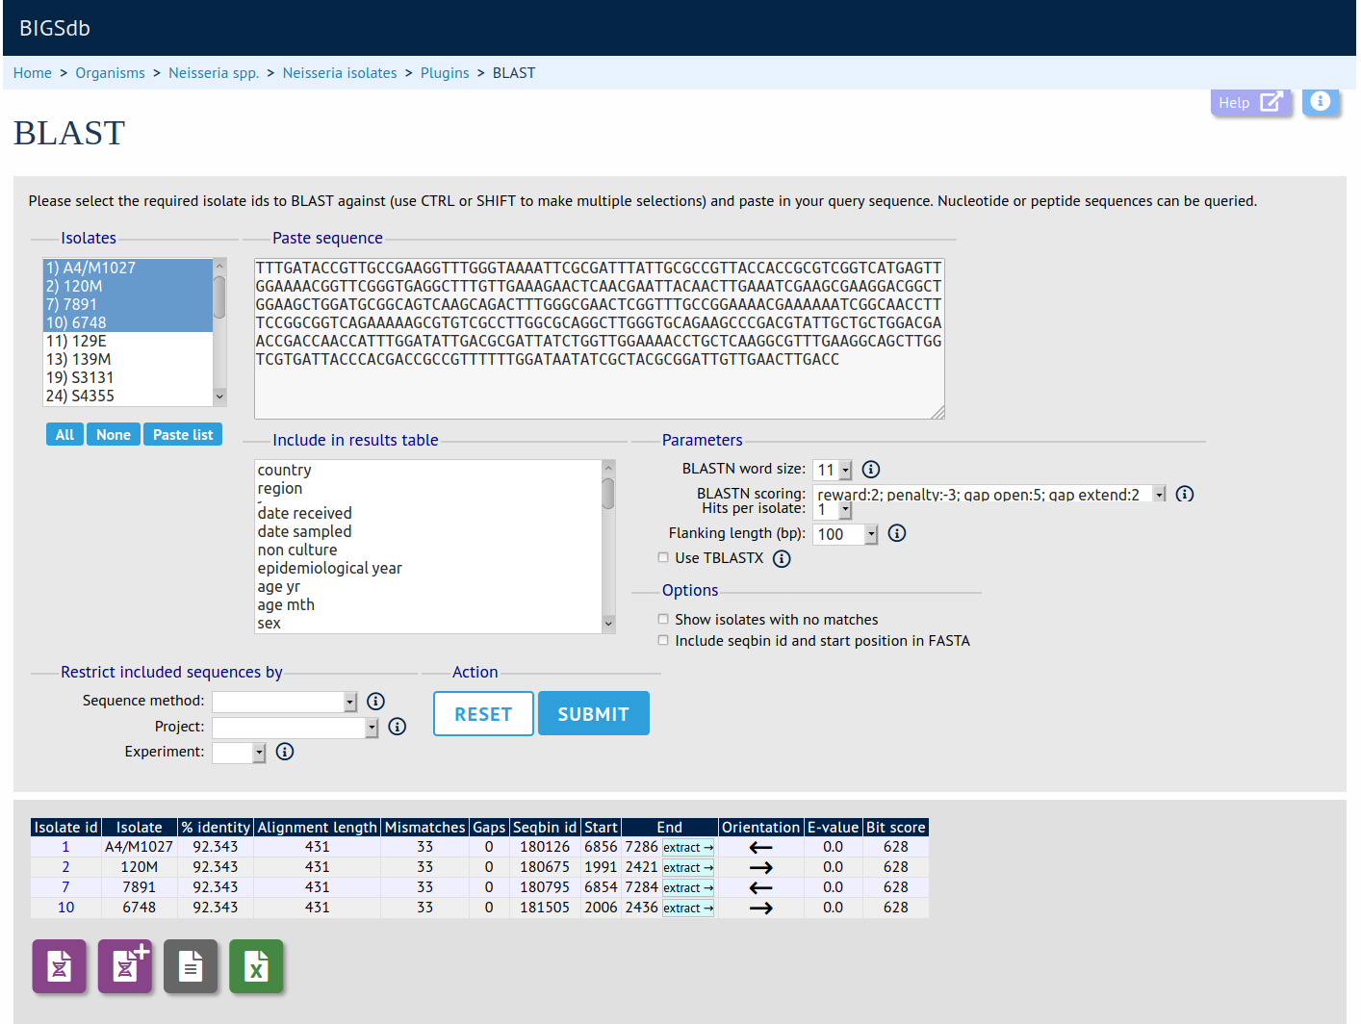This screenshot has width=1361, height=1024.
Task: Click the info icon next to Use TBLASTX
Action: pos(782,558)
